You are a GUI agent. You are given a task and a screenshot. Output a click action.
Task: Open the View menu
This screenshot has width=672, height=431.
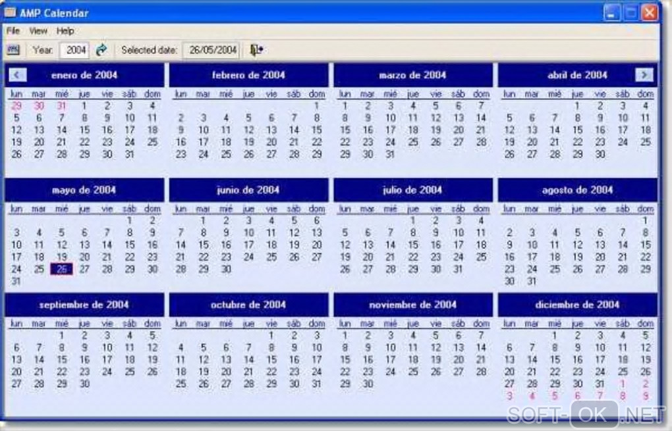point(38,31)
